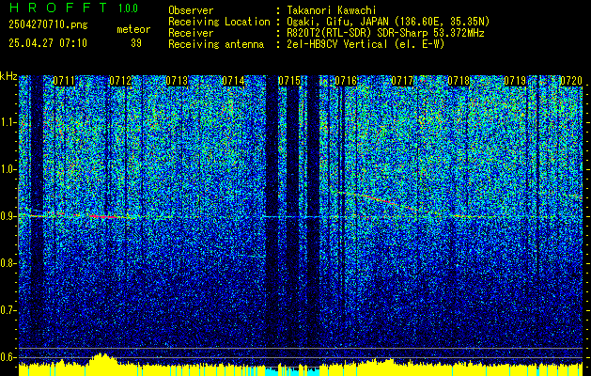Click the red echo trace below 0712

(103, 216)
